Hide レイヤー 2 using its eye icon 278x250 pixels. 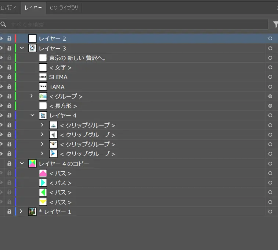tap(1, 38)
